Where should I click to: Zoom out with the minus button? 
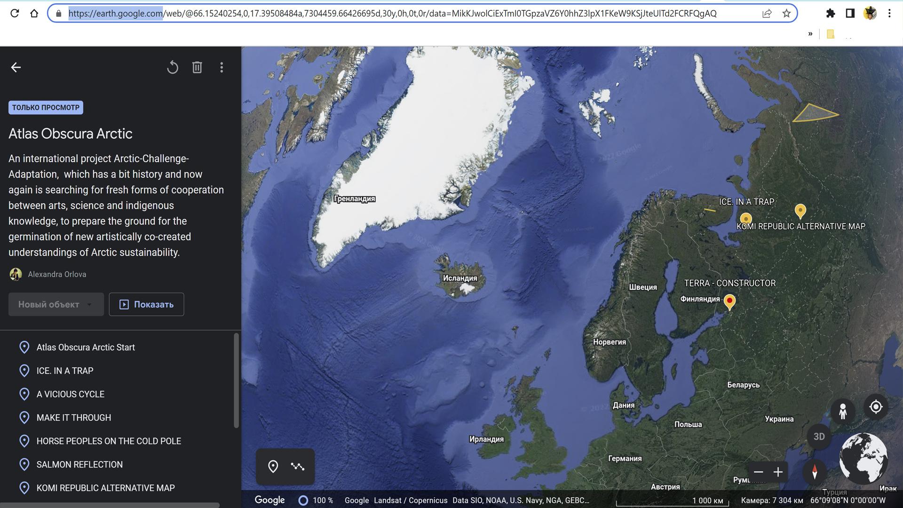758,472
